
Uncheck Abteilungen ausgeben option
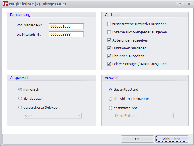click(109, 40)
